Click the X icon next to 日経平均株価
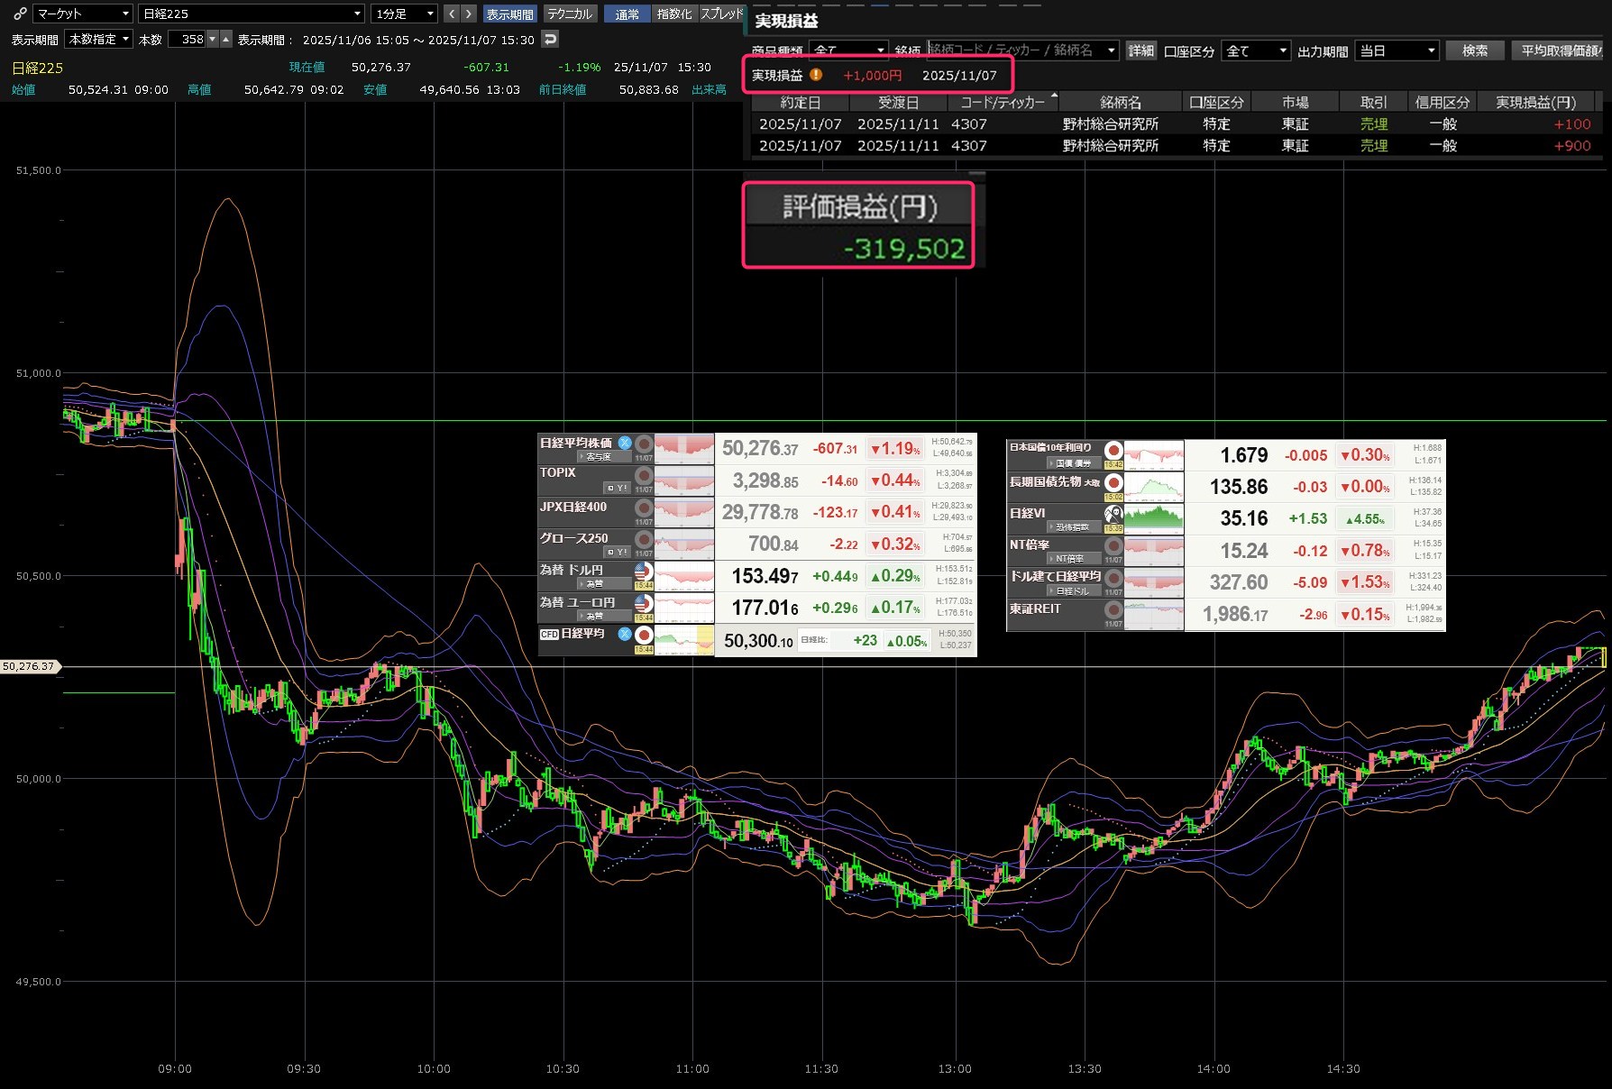Image resolution: width=1612 pixels, height=1089 pixels. 624,443
